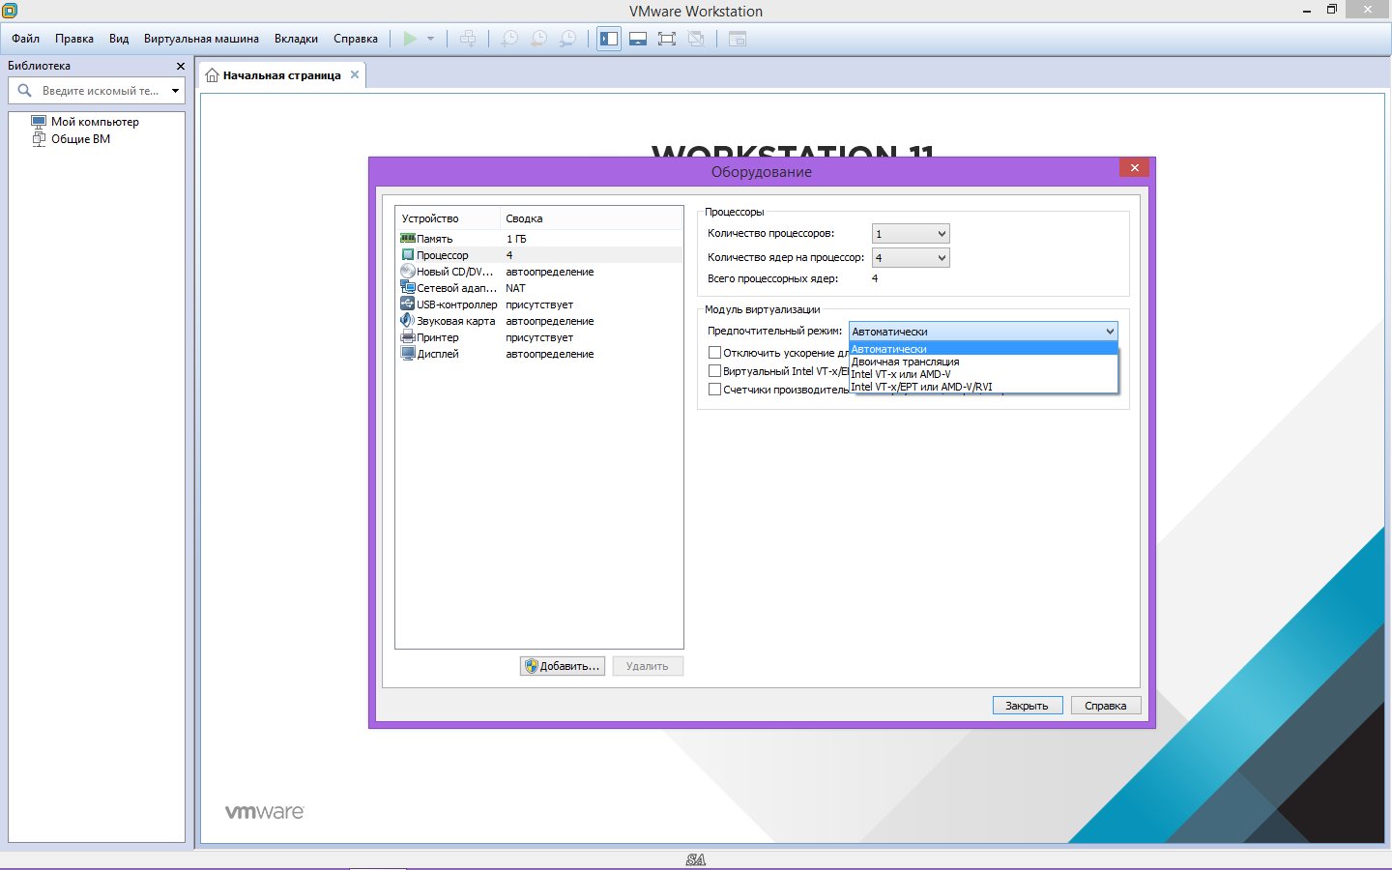Open Количество ядер на процессор dropdown
Screen dimensions: 1392x870
click(911, 258)
